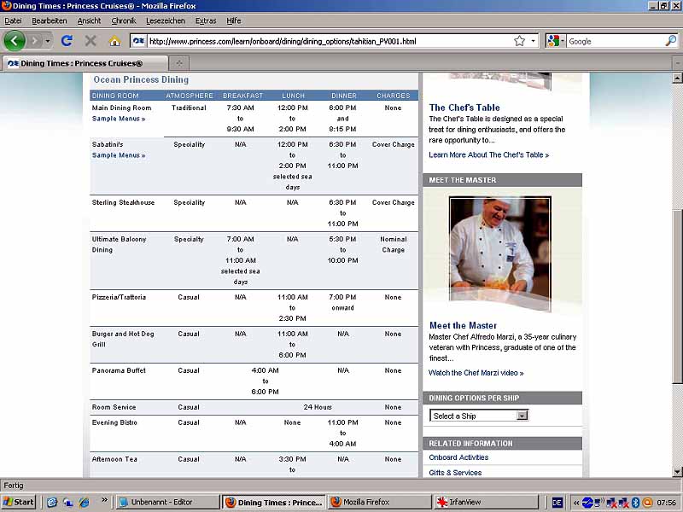The width and height of the screenshot is (683, 512).
Task: Click the Forward navigation arrow
Action: 34,41
